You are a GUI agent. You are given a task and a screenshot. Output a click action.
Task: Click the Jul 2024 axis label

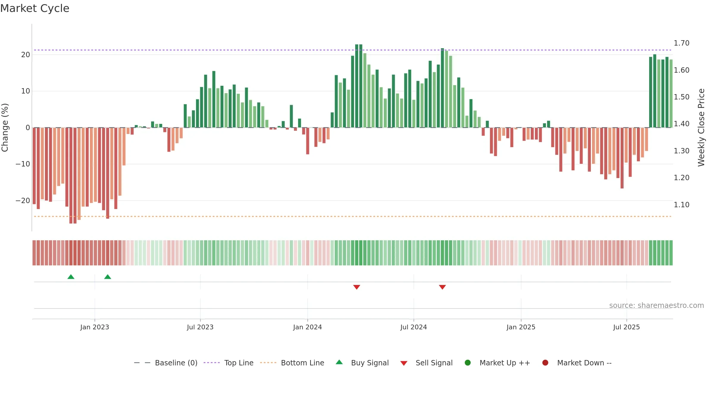(x=414, y=327)
